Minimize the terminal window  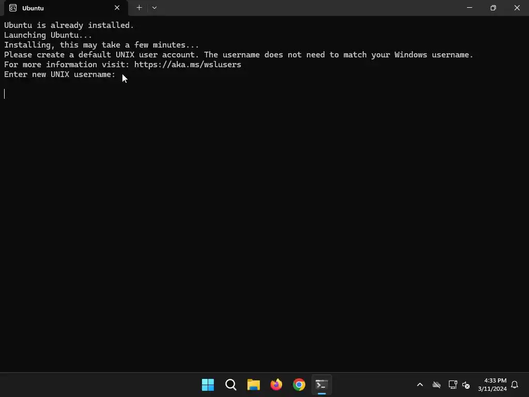pyautogui.click(x=469, y=8)
